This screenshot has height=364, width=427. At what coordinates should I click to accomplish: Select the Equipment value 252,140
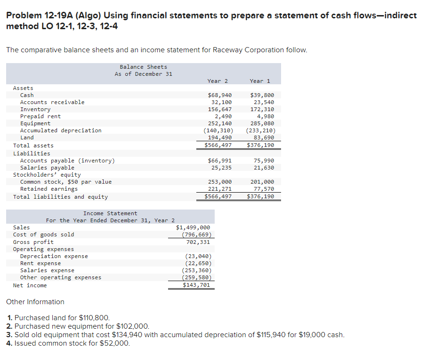pyautogui.click(x=219, y=123)
